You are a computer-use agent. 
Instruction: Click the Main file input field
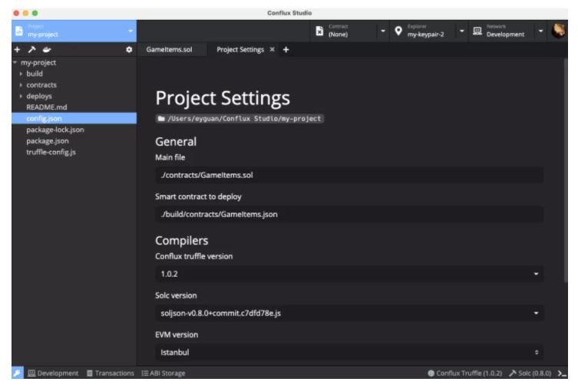tap(349, 175)
